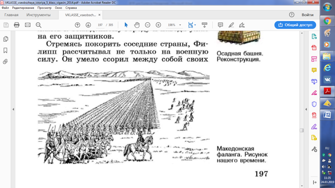Go to previous page arrow
Screen dimensions: 335x188
coord(77,25)
